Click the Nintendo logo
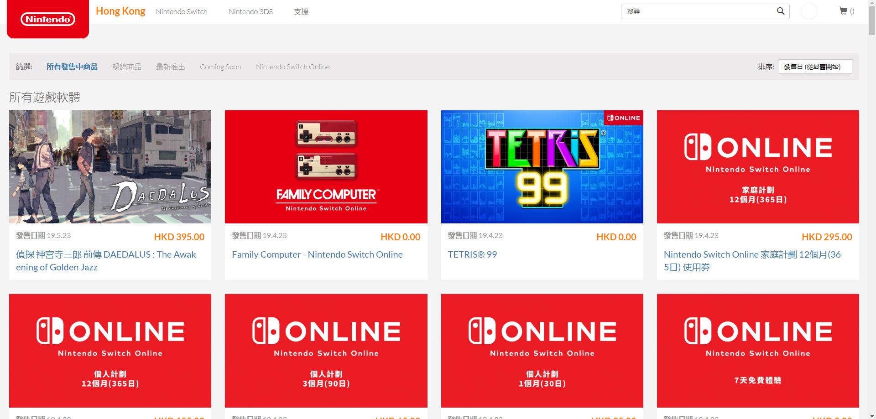The image size is (876, 419). (48, 19)
